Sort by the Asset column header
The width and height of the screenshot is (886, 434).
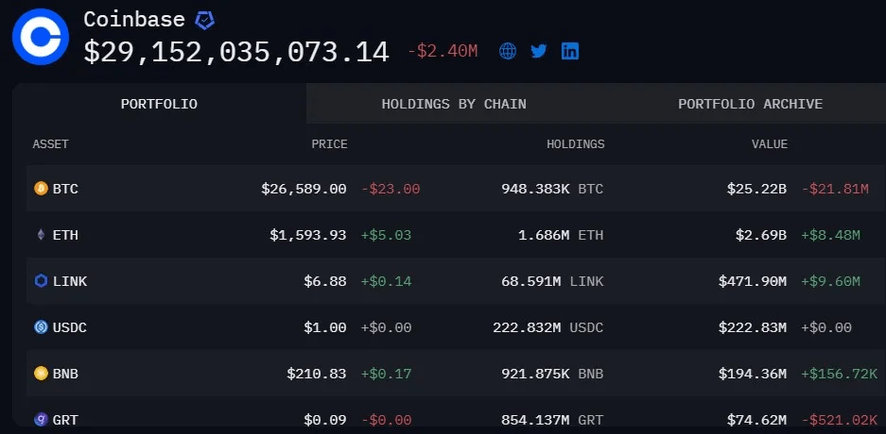(x=50, y=143)
